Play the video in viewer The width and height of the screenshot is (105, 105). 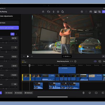click(x=28, y=56)
